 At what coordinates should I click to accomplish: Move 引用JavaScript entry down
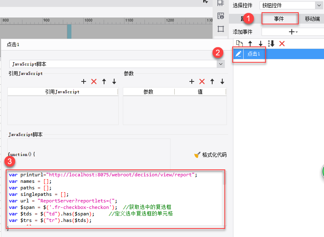pyautogui.click(x=114, y=81)
